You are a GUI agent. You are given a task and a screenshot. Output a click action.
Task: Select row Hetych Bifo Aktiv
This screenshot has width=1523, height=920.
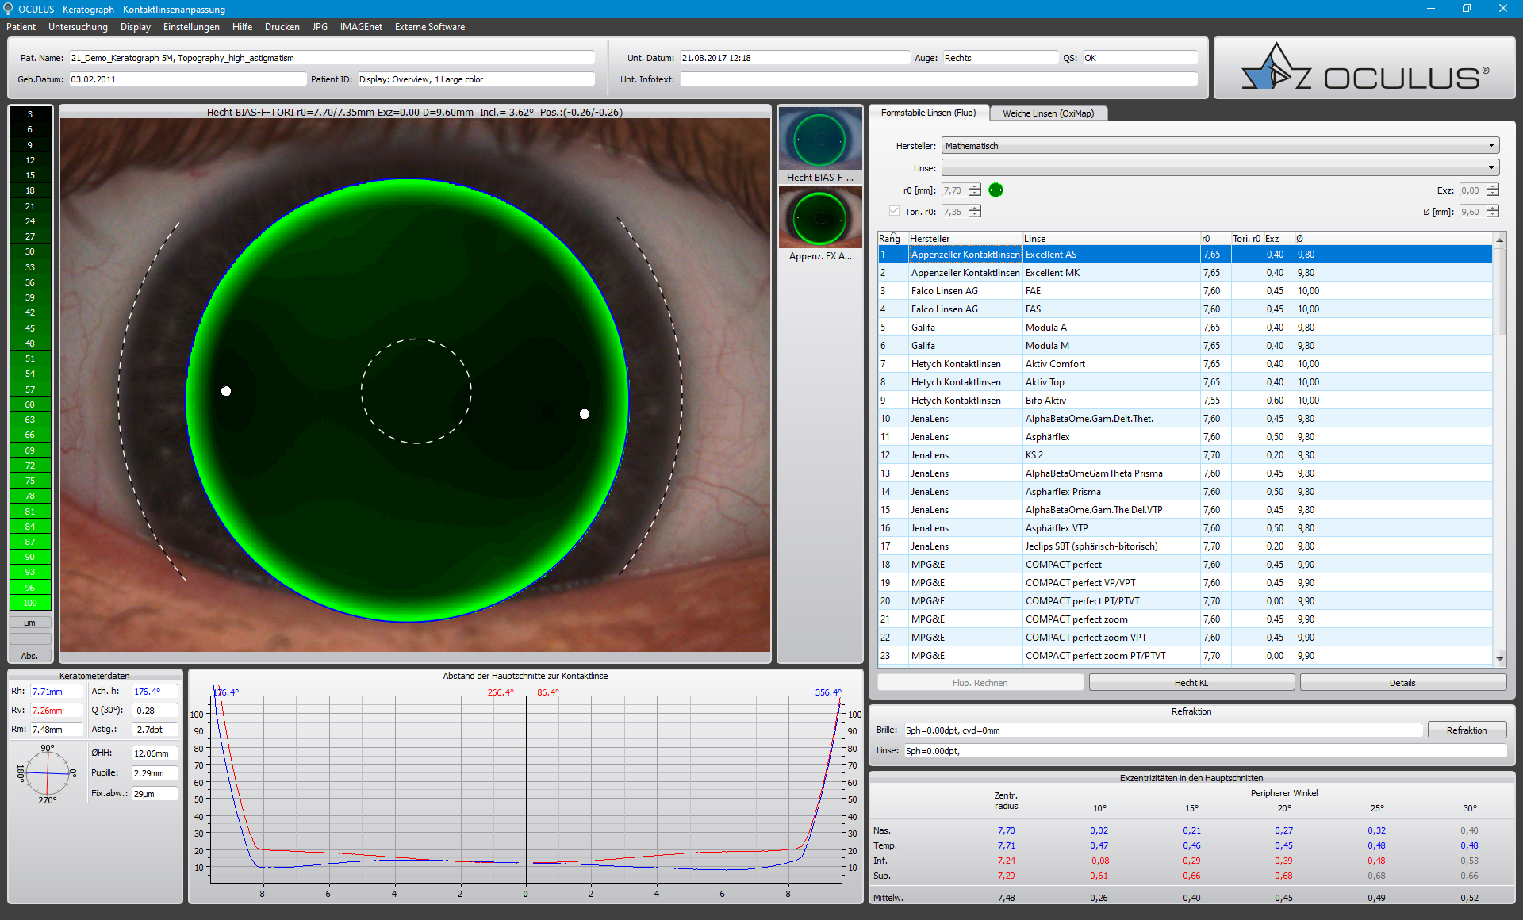[x=1185, y=401]
